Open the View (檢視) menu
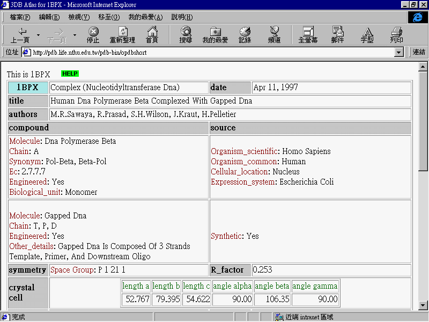Screen dimensions: 429x322 [79, 17]
